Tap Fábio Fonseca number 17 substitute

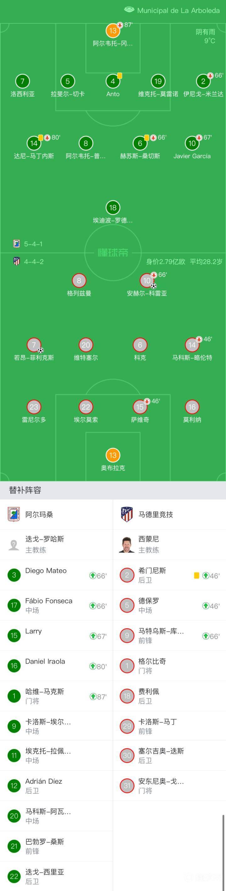56,605
